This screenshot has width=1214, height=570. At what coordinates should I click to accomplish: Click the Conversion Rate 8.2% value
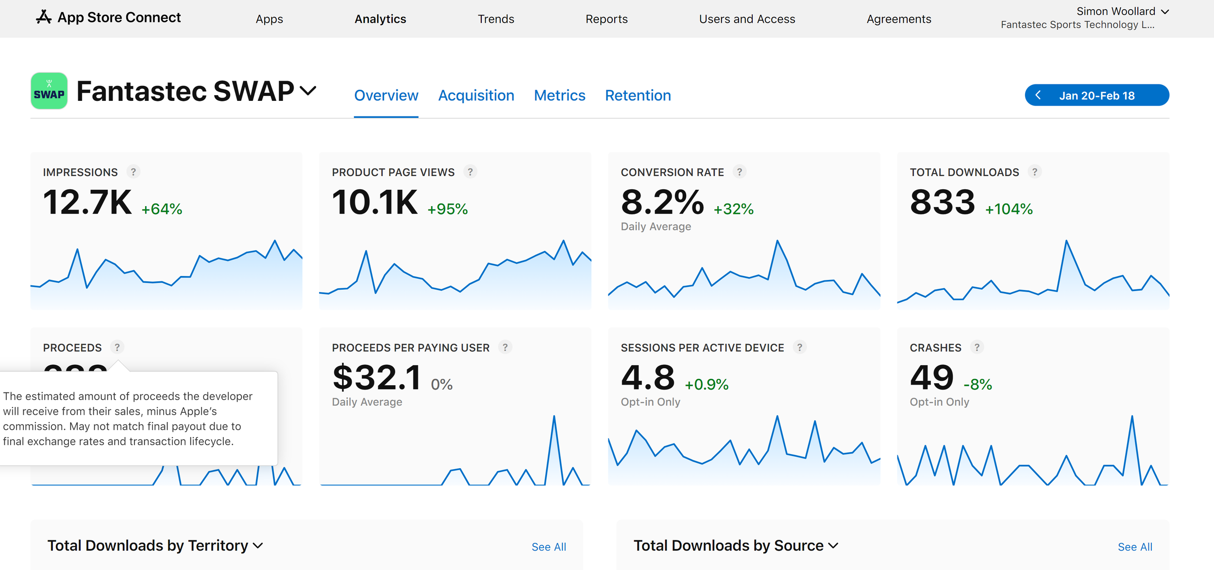[x=662, y=202]
